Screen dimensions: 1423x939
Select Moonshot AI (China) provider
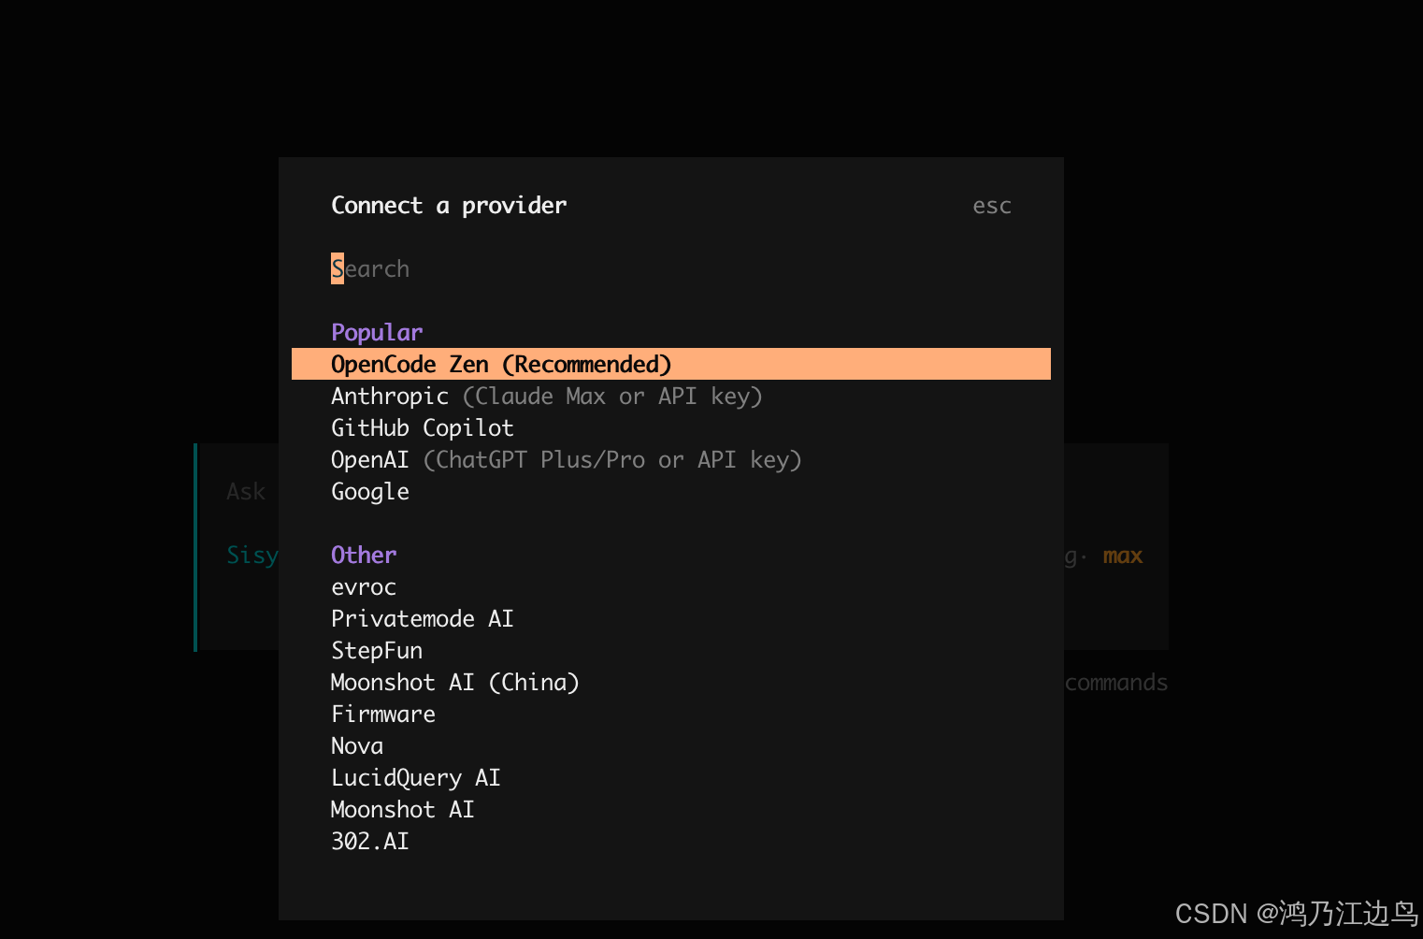pos(670,682)
